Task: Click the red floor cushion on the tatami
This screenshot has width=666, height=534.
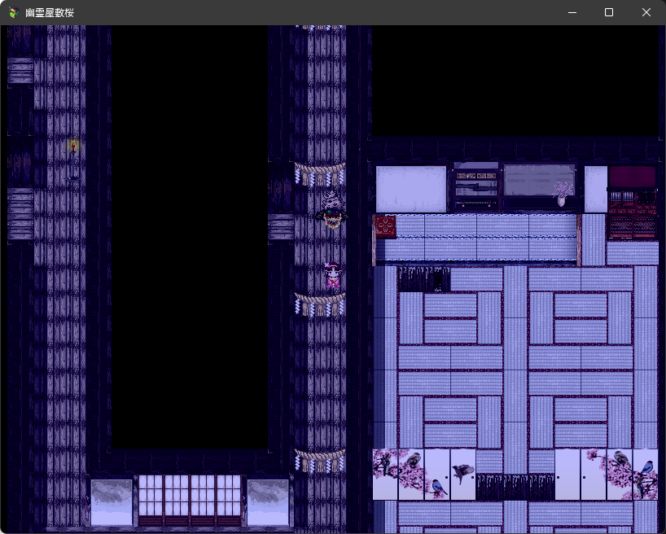Action: 386,226
